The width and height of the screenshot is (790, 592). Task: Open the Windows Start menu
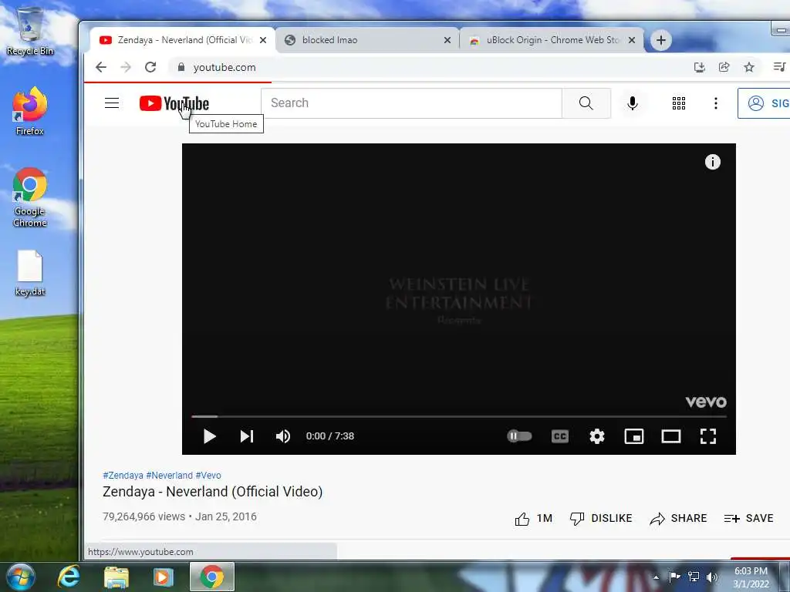point(21,577)
